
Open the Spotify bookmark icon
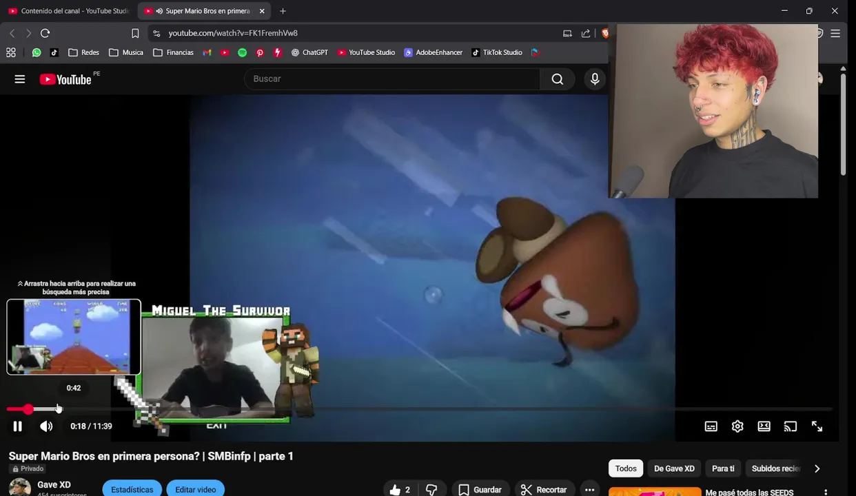coord(242,52)
